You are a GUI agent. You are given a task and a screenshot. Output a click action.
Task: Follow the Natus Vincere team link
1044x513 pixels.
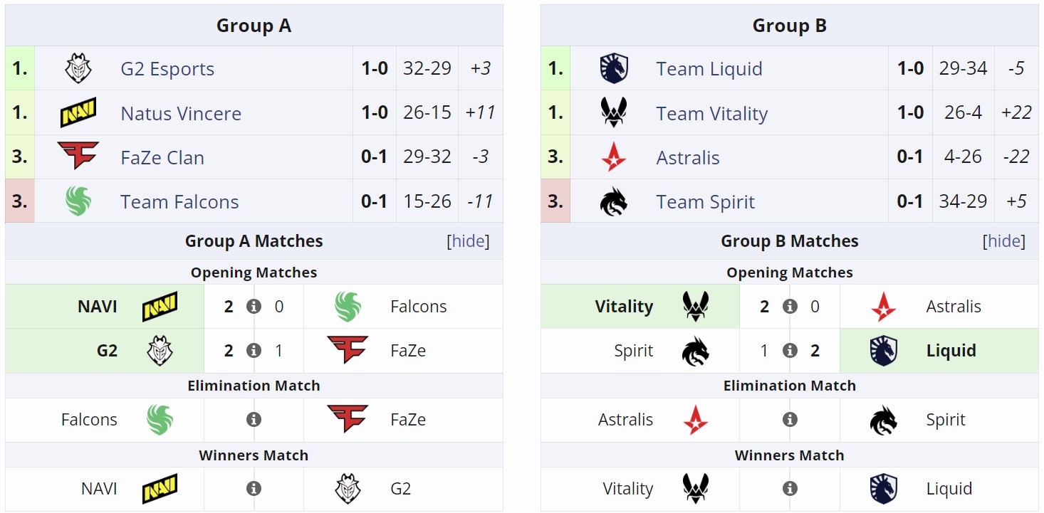tap(181, 114)
